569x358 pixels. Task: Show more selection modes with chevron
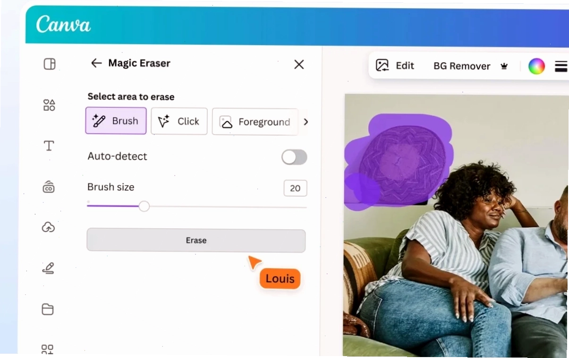(x=306, y=122)
